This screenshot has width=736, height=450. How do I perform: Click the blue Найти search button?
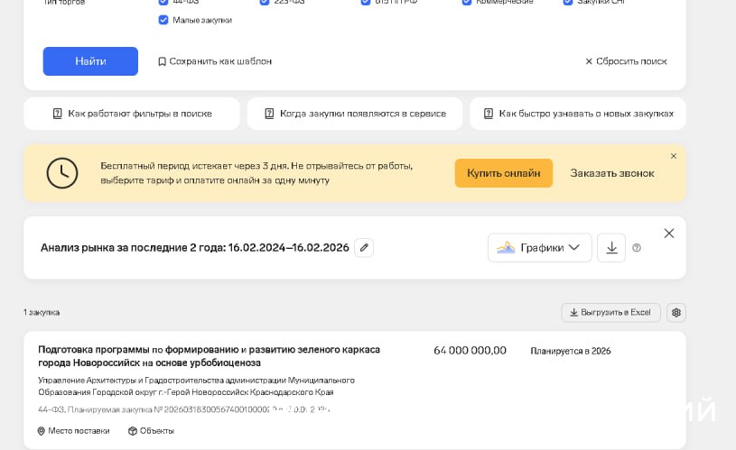[x=90, y=61]
